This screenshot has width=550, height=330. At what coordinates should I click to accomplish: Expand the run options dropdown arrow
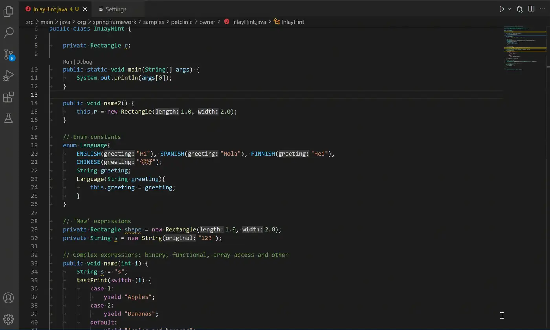coord(510,9)
